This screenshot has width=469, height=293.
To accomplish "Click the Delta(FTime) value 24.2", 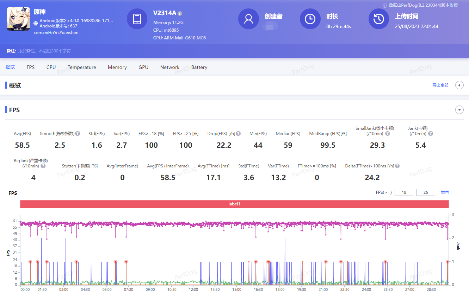I will 372,178.
